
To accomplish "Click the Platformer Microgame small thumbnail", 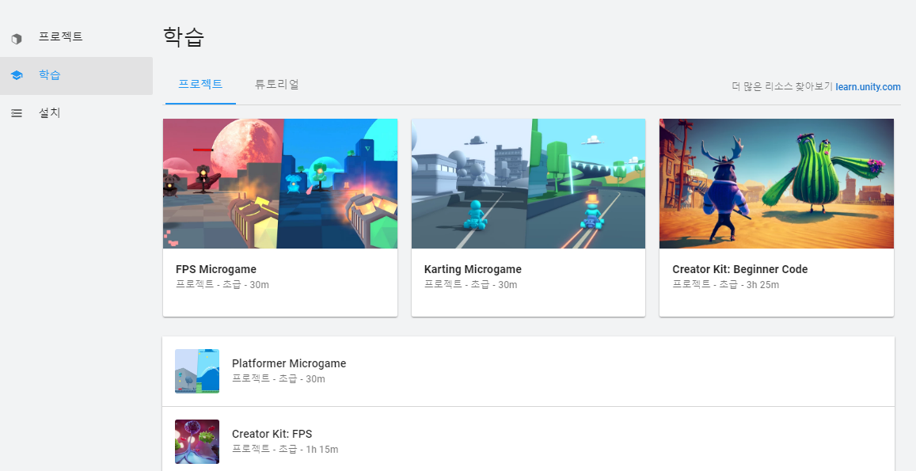I will [197, 371].
